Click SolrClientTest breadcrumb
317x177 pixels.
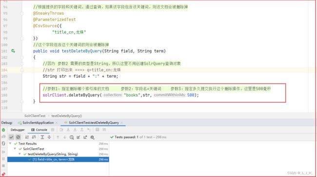35,116
